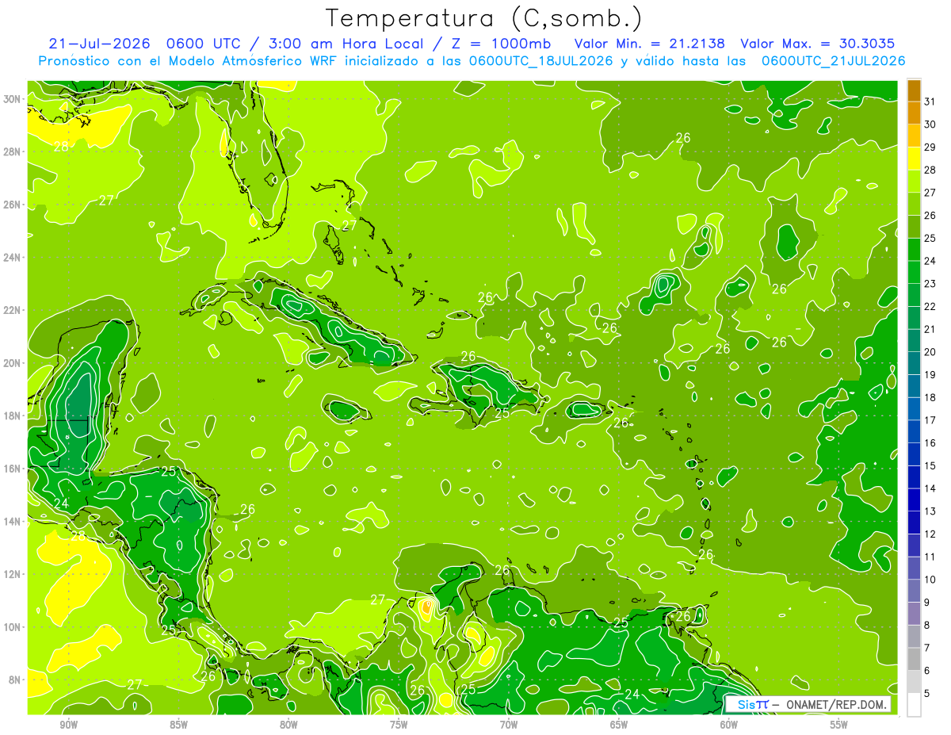Click the white swatch below 5
951x735 pixels.
coord(914,704)
